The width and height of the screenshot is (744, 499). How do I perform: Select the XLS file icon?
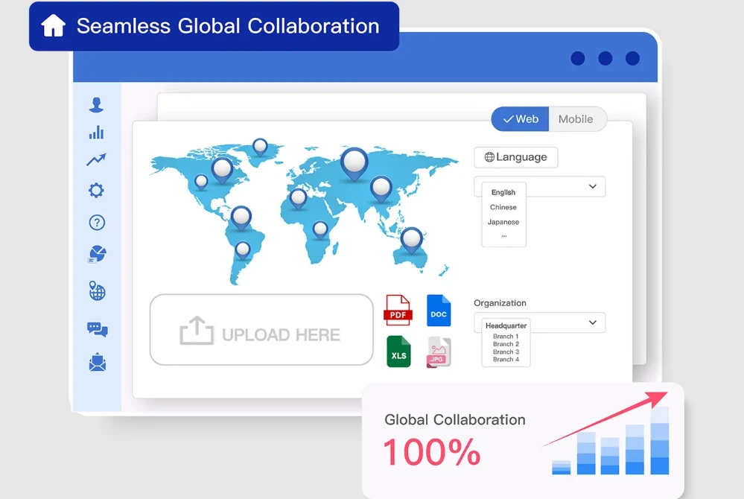(x=398, y=352)
